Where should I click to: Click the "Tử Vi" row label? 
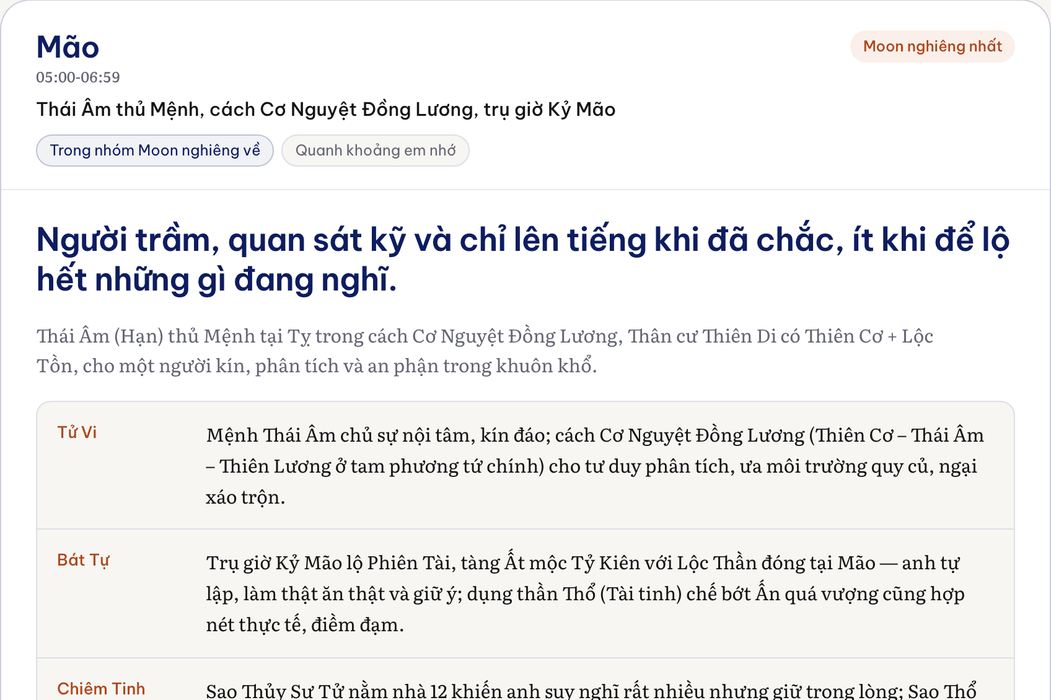(x=77, y=432)
